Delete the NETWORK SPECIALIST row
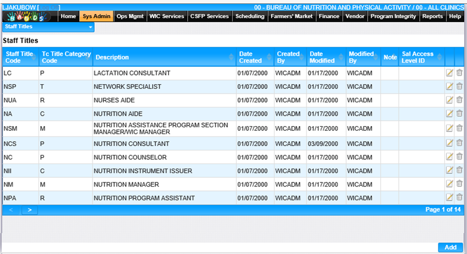This screenshot has width=467, height=254. 459,87
